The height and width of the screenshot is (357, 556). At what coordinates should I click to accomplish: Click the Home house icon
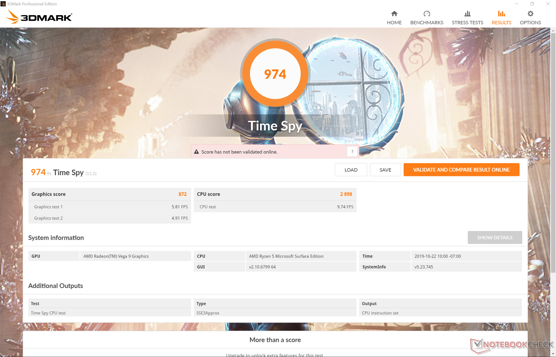(394, 14)
